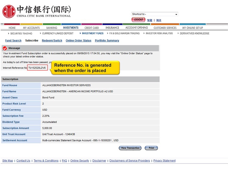
Task: Go to Investor Risk Analysis submenu
Action: 159,33
